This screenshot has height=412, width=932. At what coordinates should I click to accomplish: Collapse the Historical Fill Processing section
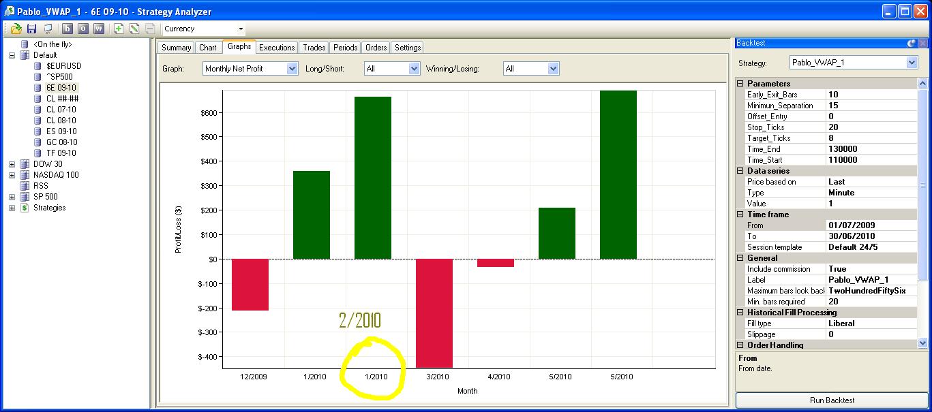740,313
